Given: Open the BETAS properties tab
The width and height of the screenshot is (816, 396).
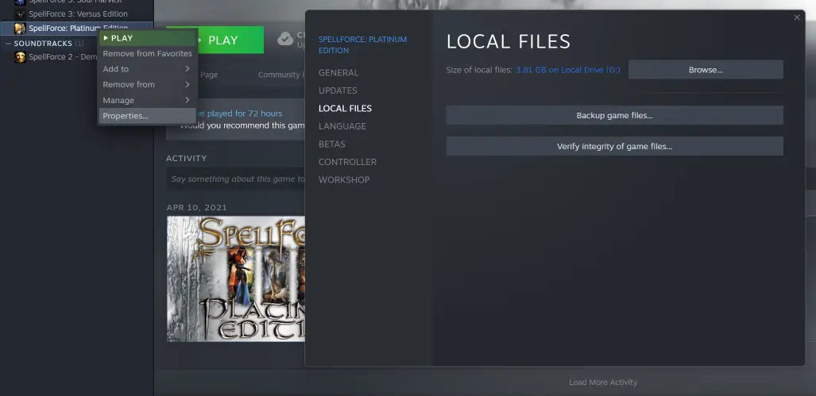Looking at the screenshot, I should [332, 144].
